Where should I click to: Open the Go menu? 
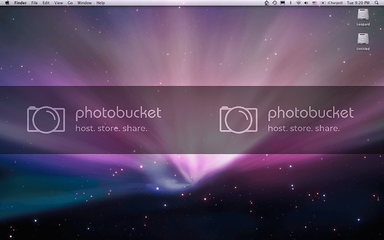point(70,3)
